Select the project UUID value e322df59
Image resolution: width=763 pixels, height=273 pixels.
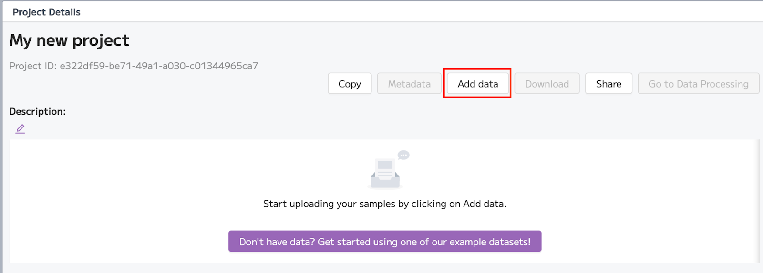[x=159, y=66]
